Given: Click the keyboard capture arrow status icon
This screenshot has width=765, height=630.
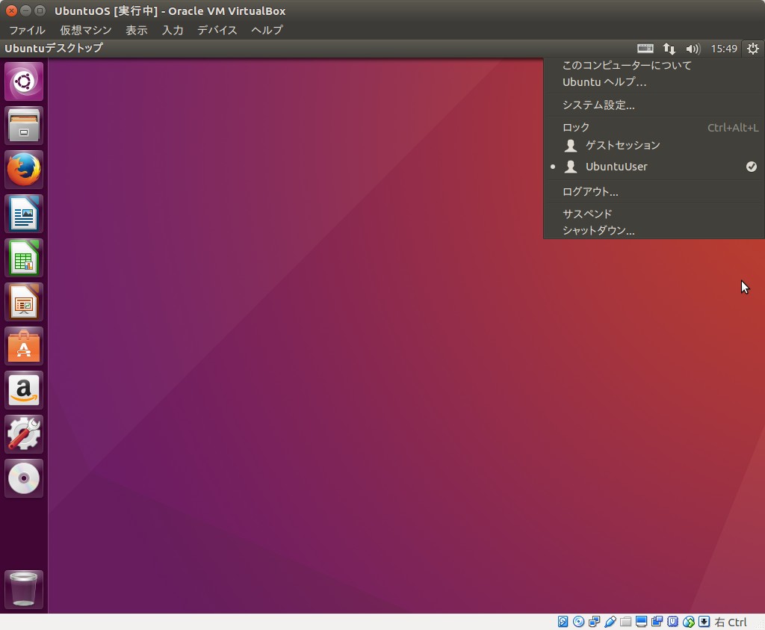Looking at the screenshot, I should coord(704,622).
